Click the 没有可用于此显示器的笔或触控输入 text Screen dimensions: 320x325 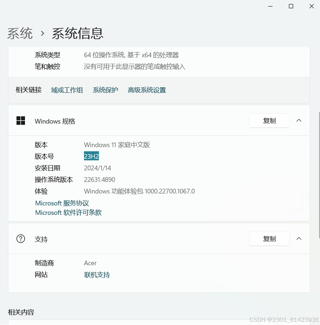(135, 67)
